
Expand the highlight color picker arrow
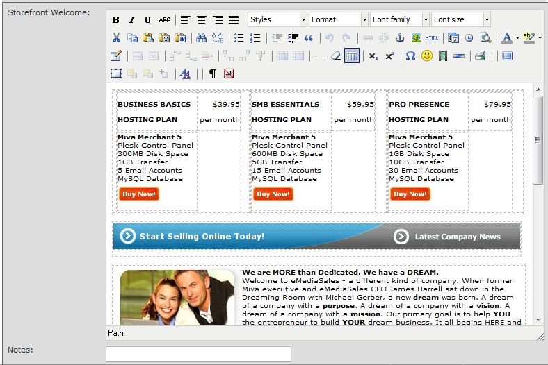[540, 37]
